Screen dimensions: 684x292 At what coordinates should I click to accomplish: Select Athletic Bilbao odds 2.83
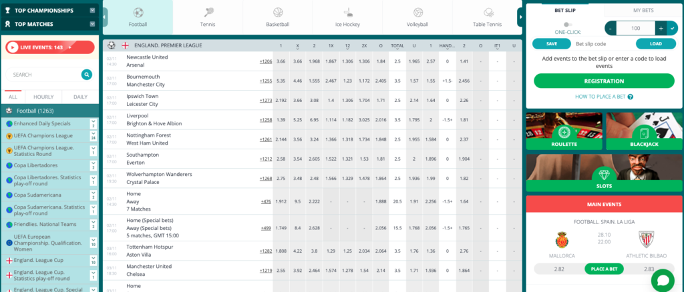649,269
